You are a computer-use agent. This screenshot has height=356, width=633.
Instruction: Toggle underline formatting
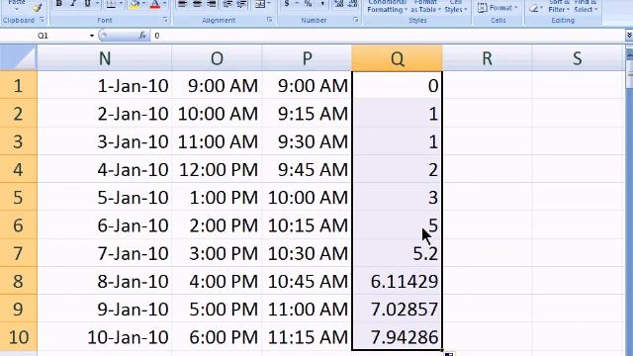click(88, 4)
